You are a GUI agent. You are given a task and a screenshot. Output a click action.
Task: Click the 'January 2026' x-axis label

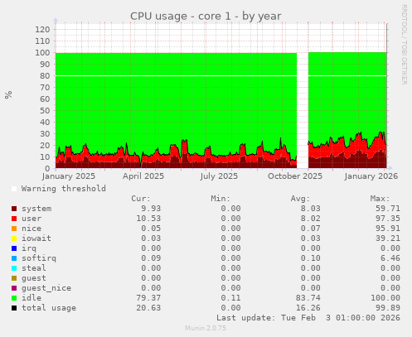click(x=371, y=176)
